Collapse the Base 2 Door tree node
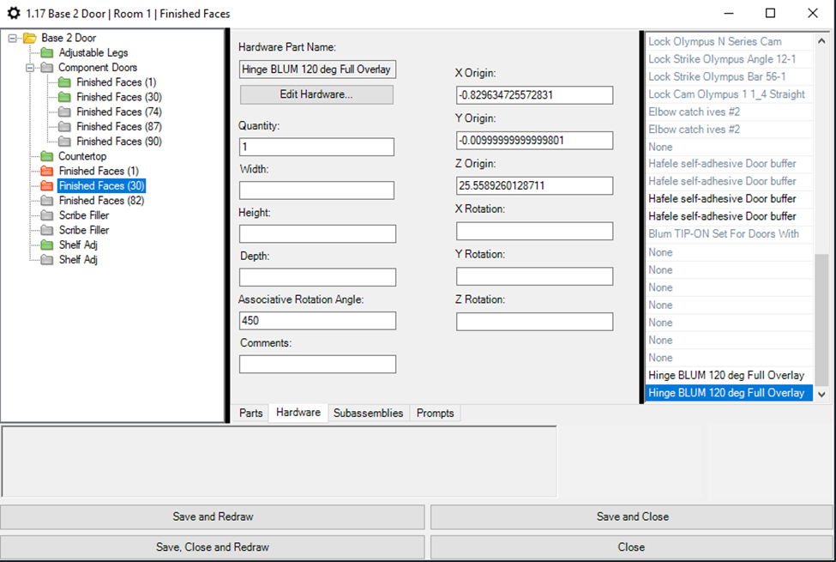This screenshot has height=562, width=836. coord(12,38)
